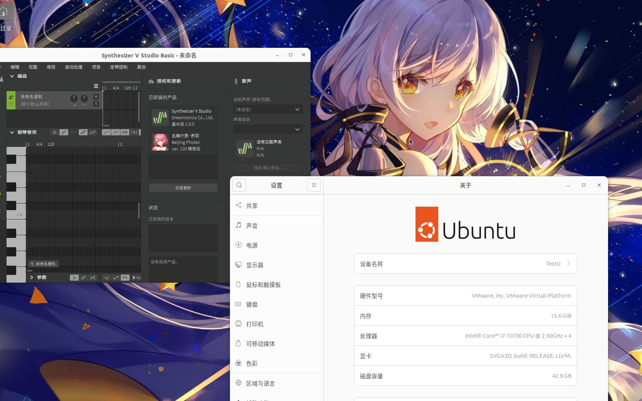Select 键盘 in Settings sidebar
This screenshot has width=642, height=401.
pyautogui.click(x=277, y=304)
